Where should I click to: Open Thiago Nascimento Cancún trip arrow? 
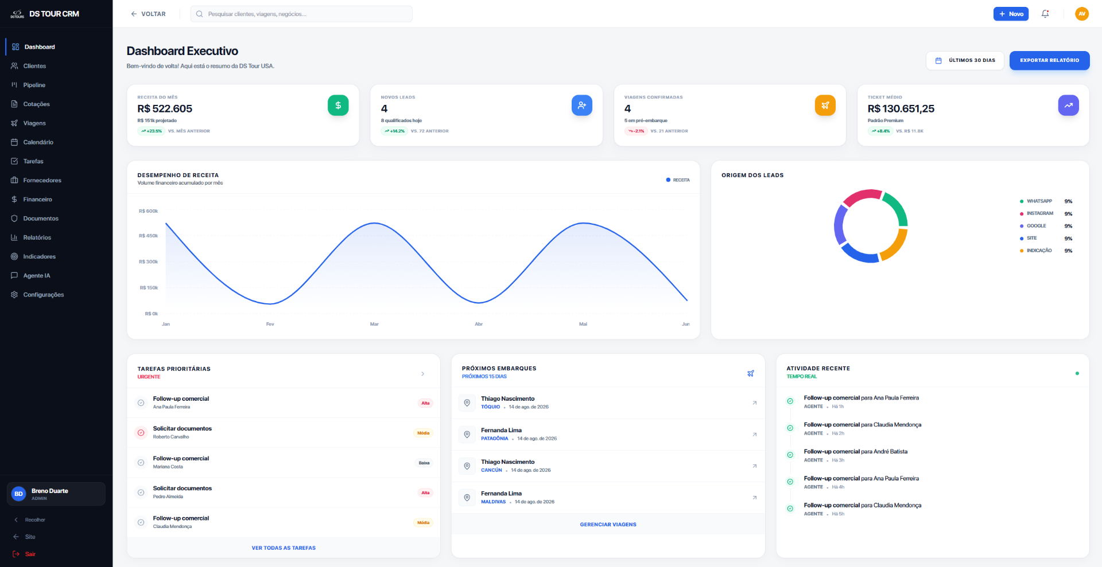754,466
